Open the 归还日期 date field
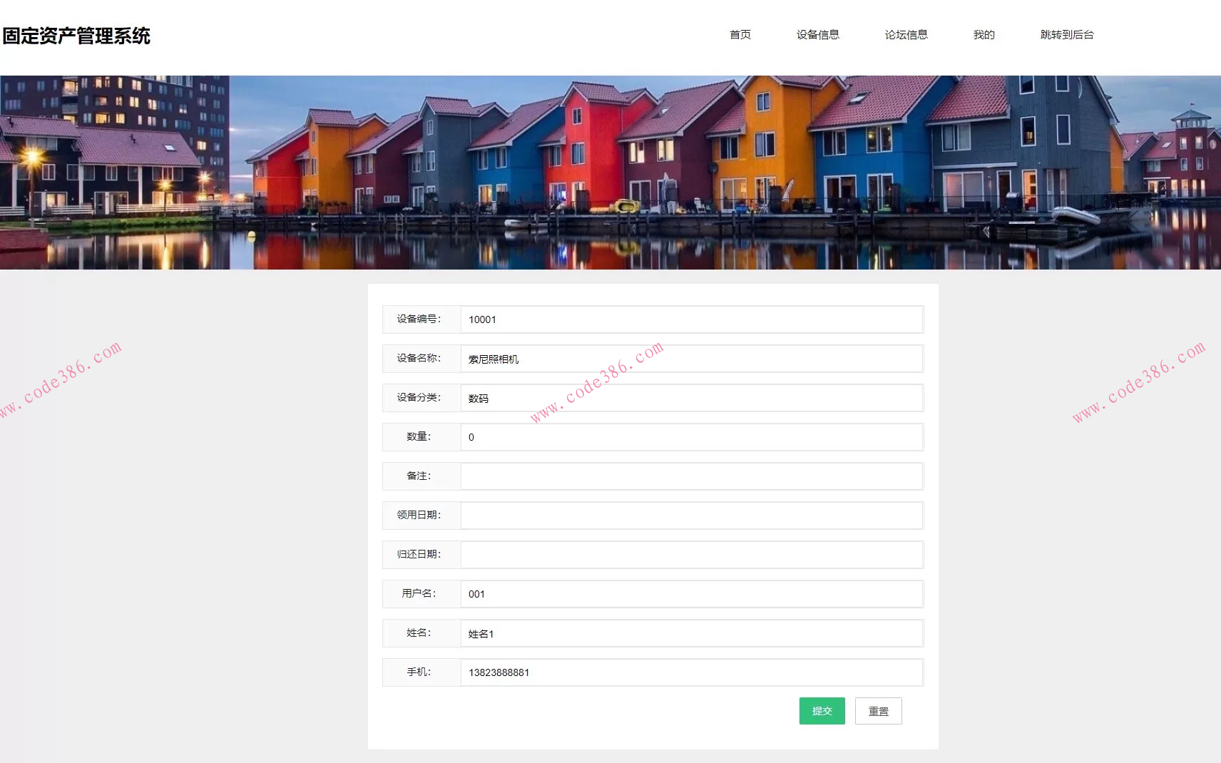The image size is (1221, 763). [691, 555]
